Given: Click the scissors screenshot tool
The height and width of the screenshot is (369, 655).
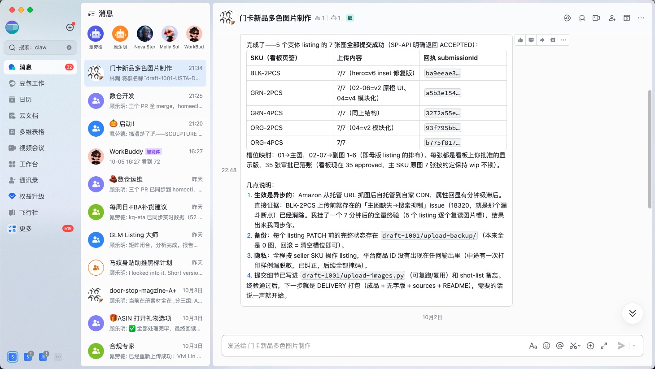Looking at the screenshot, I should click(573, 346).
